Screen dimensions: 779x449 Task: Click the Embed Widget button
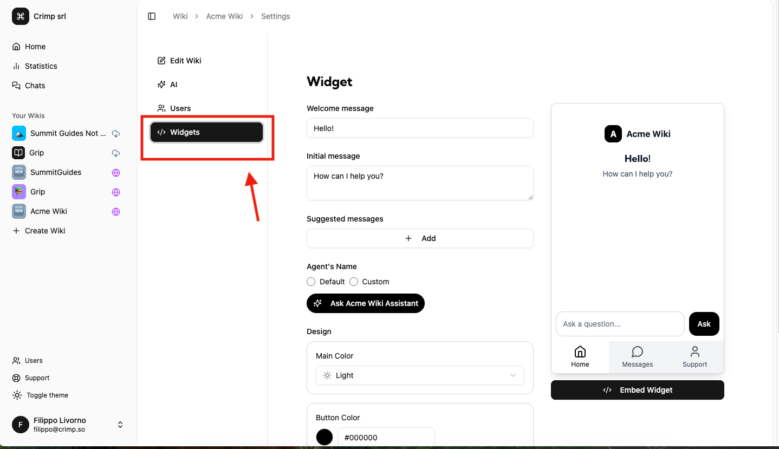coord(638,390)
